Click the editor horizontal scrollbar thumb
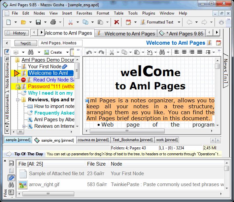This screenshot has height=202, width=234. [127, 131]
